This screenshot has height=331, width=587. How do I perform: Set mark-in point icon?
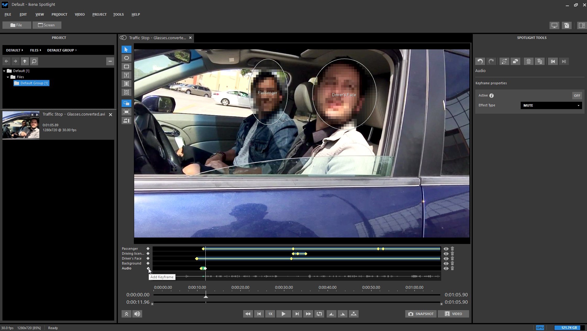tap(332, 314)
